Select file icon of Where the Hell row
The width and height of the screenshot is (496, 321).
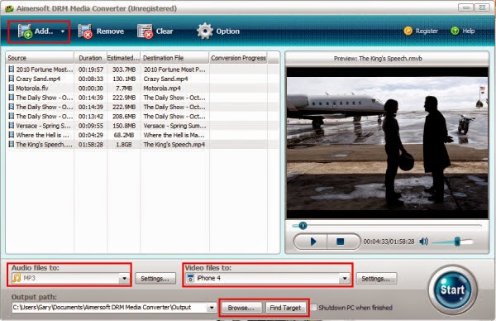(x=12, y=135)
